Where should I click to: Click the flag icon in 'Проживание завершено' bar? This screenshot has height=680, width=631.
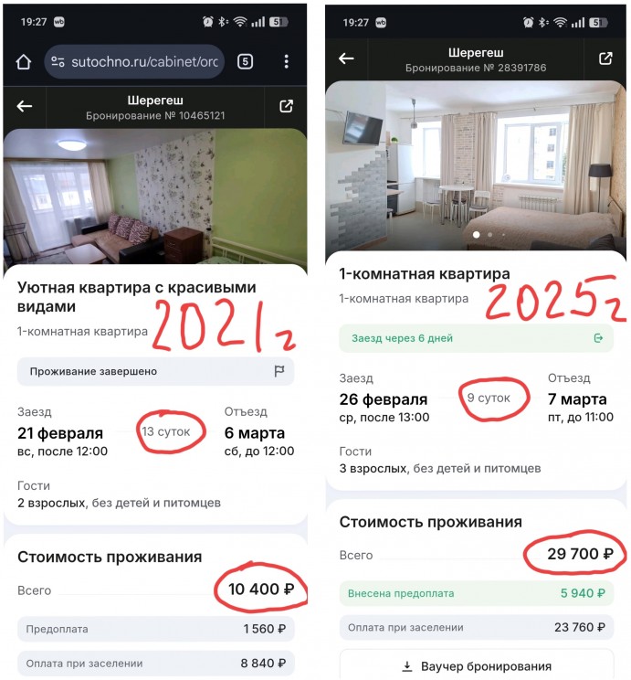click(279, 371)
